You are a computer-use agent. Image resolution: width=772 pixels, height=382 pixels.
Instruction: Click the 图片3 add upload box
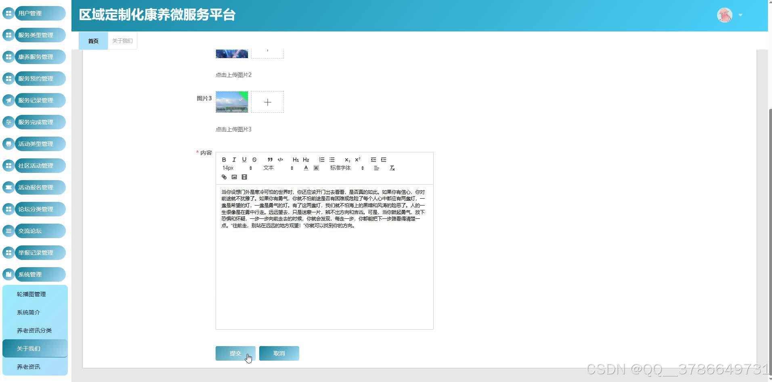267,102
